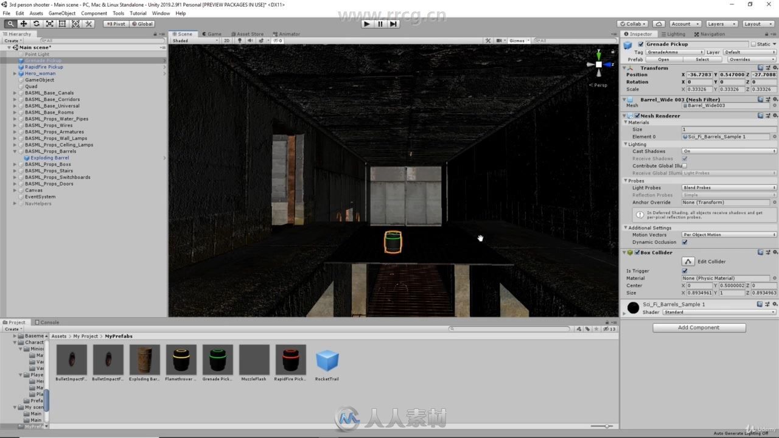This screenshot has width=779, height=438.
Task: Click the Edit Collider icon button
Action: click(688, 262)
